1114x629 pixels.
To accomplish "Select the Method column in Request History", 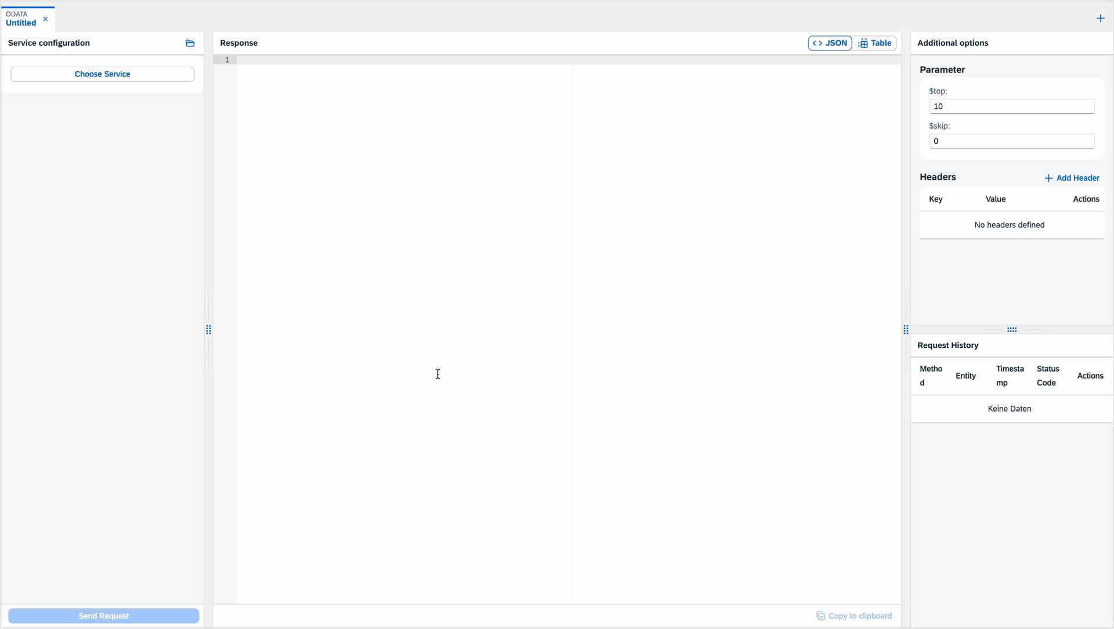I will 931,376.
